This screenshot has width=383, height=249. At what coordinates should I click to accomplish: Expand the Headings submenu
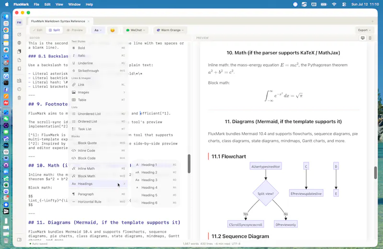[x=98, y=183]
